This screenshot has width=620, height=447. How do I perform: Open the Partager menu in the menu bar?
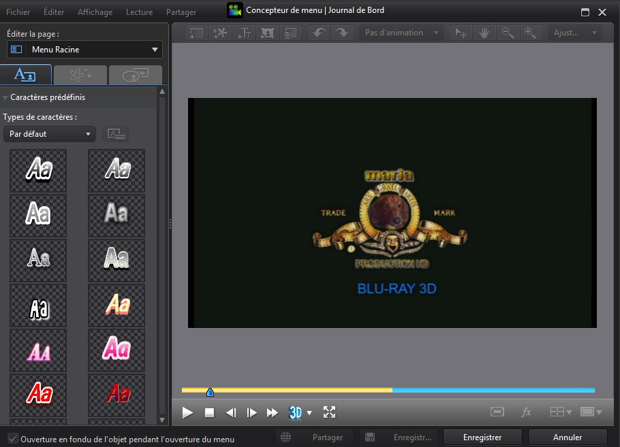tap(181, 12)
